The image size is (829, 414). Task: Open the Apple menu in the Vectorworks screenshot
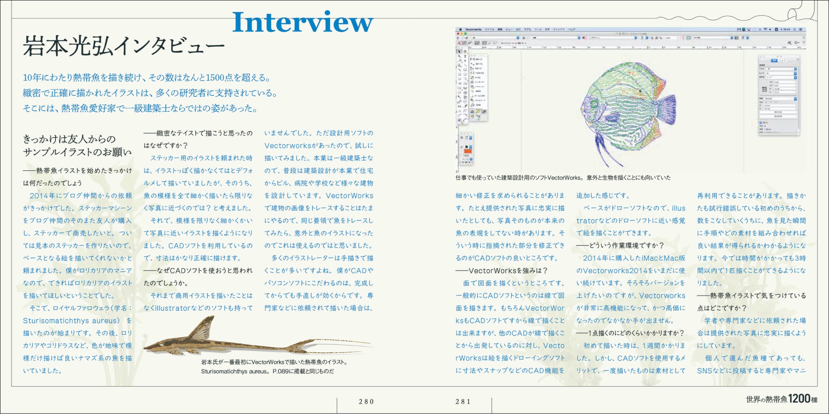click(460, 29)
